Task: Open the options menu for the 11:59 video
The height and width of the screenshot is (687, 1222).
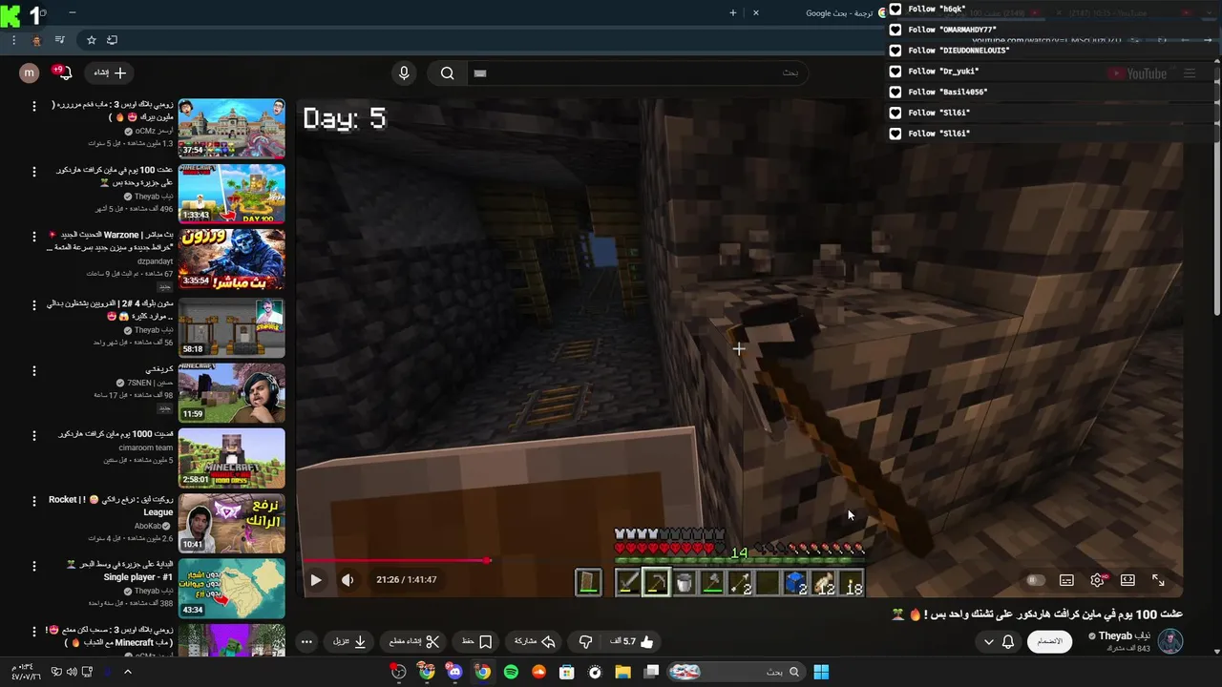Action: coord(34,370)
